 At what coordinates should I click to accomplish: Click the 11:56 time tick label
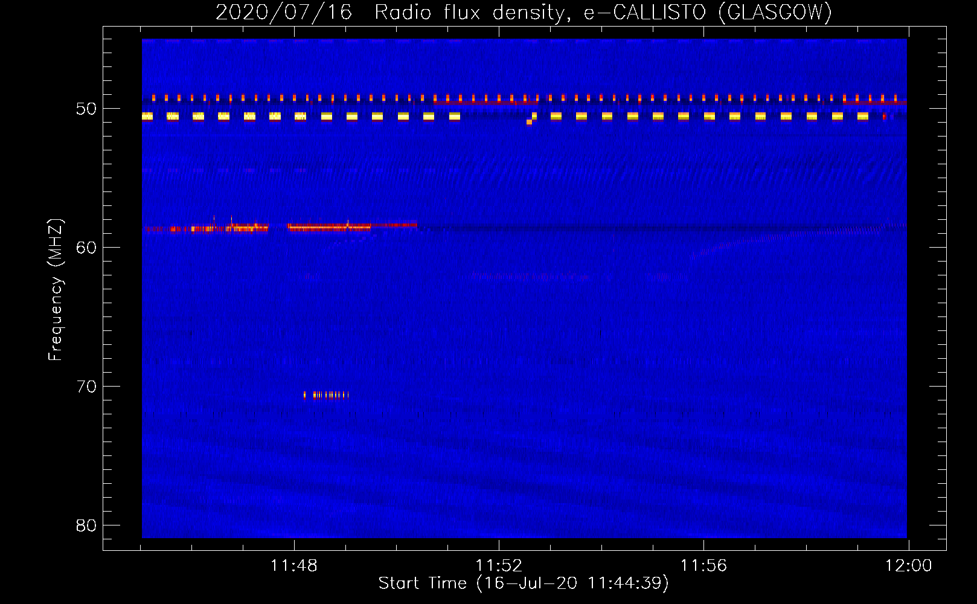coord(703,566)
